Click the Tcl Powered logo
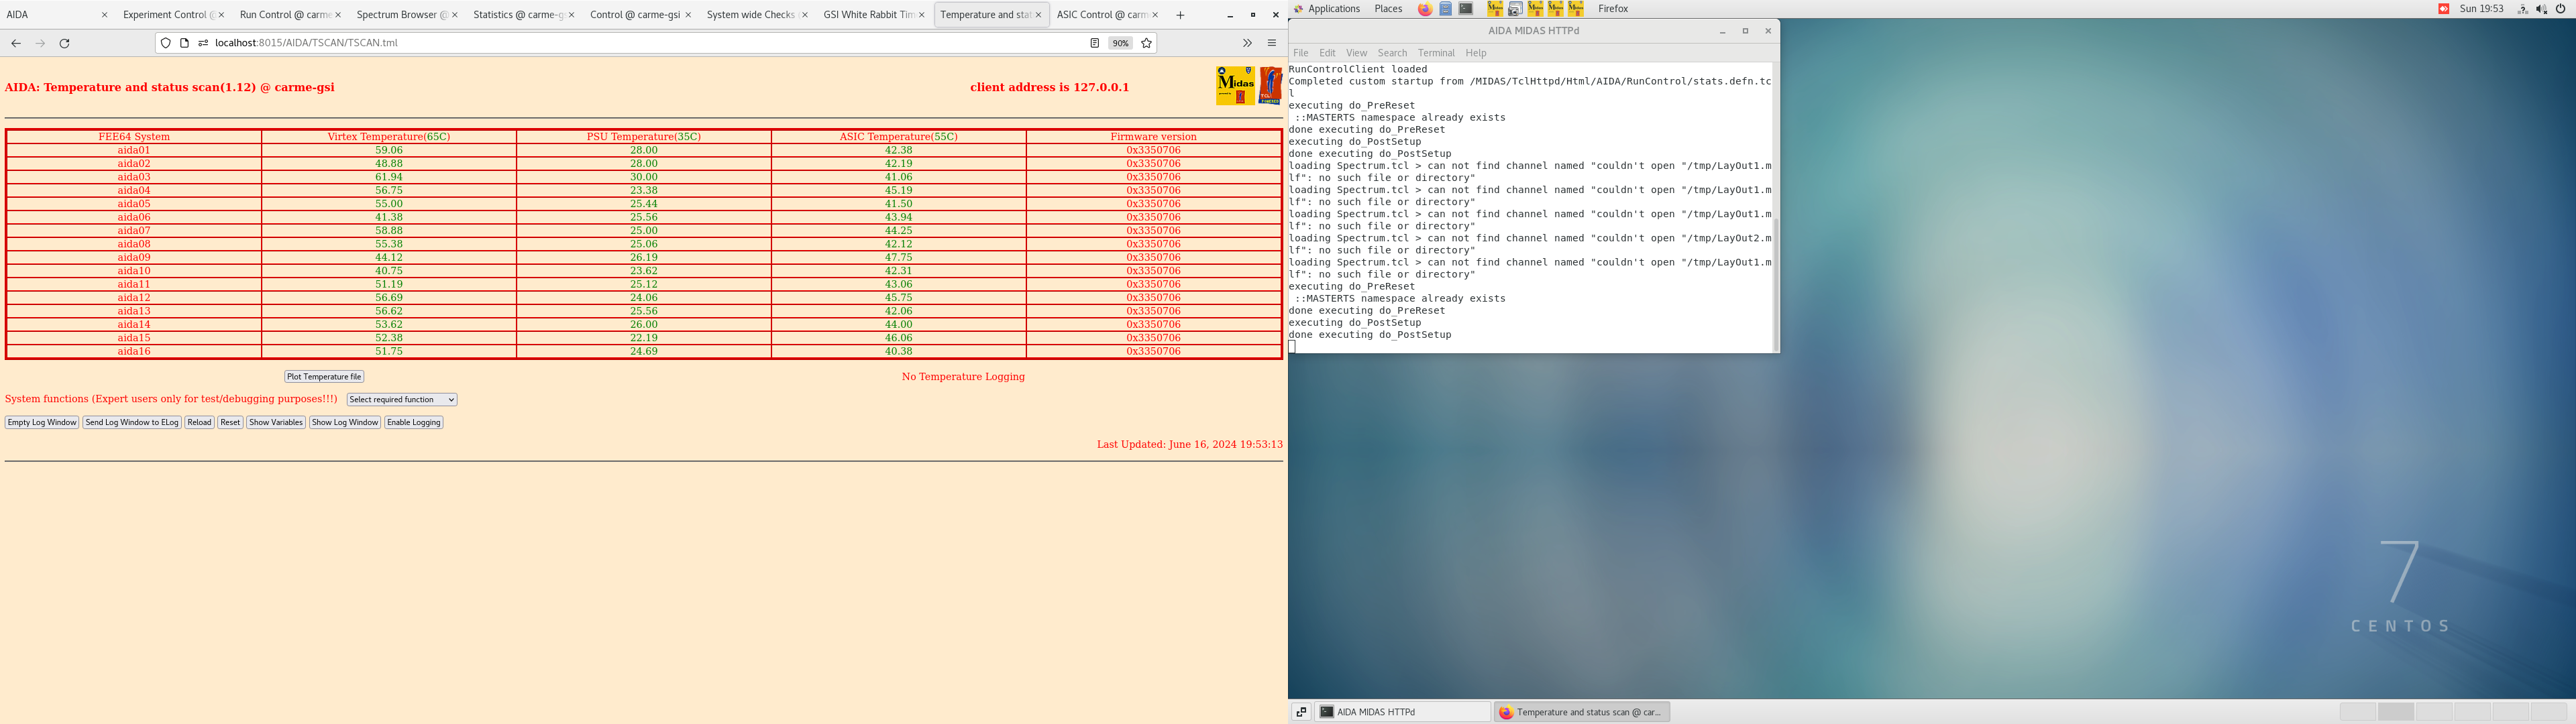This screenshot has width=2576, height=724. pyautogui.click(x=1270, y=86)
